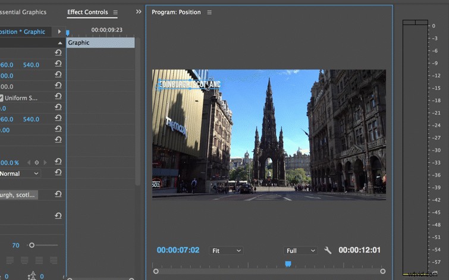This screenshot has width=449, height=280.
Task: Click the 00:00:07:02 current timecode
Action: coord(178,250)
